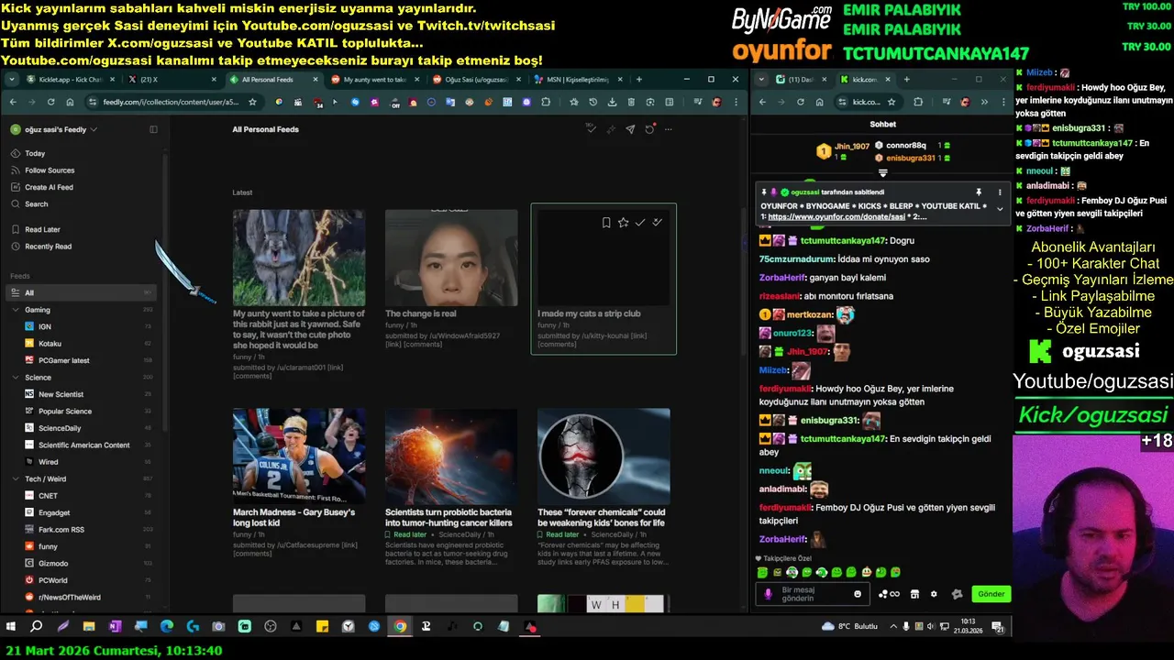Bookmark feedly.com with the address bar star
The width and height of the screenshot is (1174, 660).
252,102
